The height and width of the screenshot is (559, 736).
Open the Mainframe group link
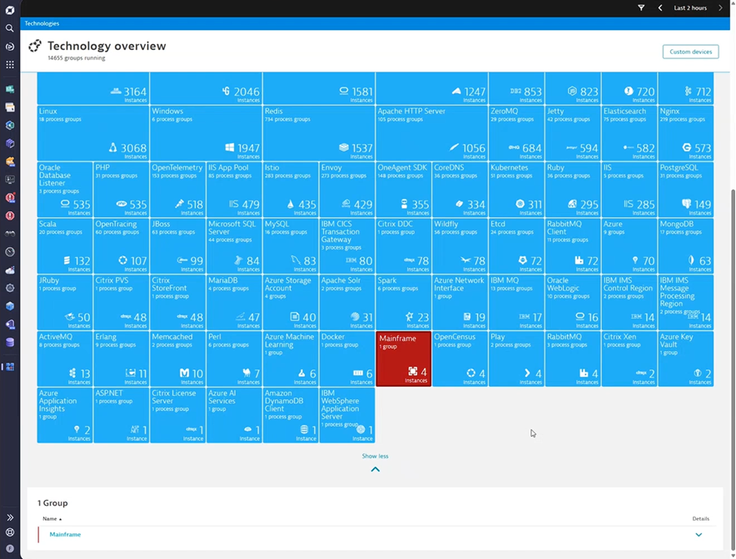click(x=65, y=535)
